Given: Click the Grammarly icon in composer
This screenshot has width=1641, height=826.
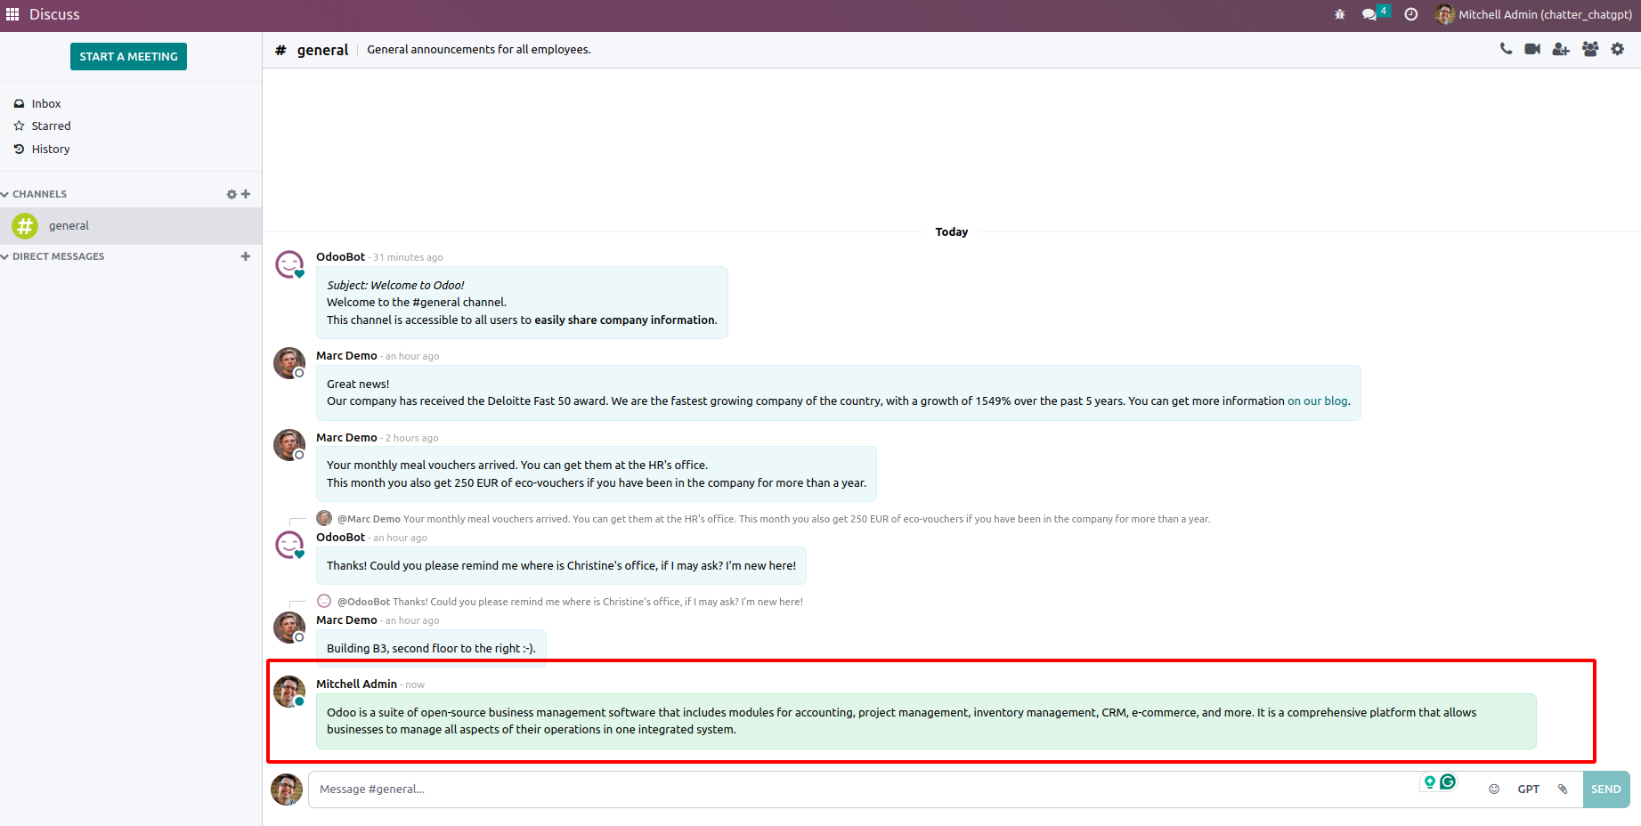Looking at the screenshot, I should point(1448,781).
